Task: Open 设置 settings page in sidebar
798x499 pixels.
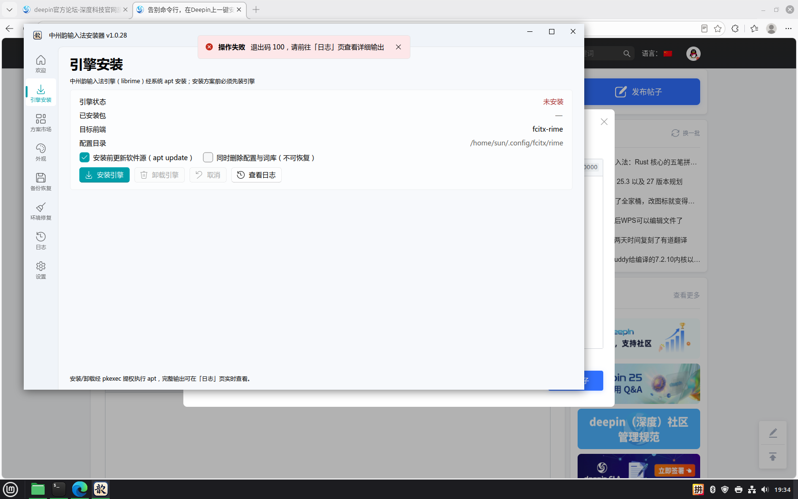Action: (x=41, y=270)
